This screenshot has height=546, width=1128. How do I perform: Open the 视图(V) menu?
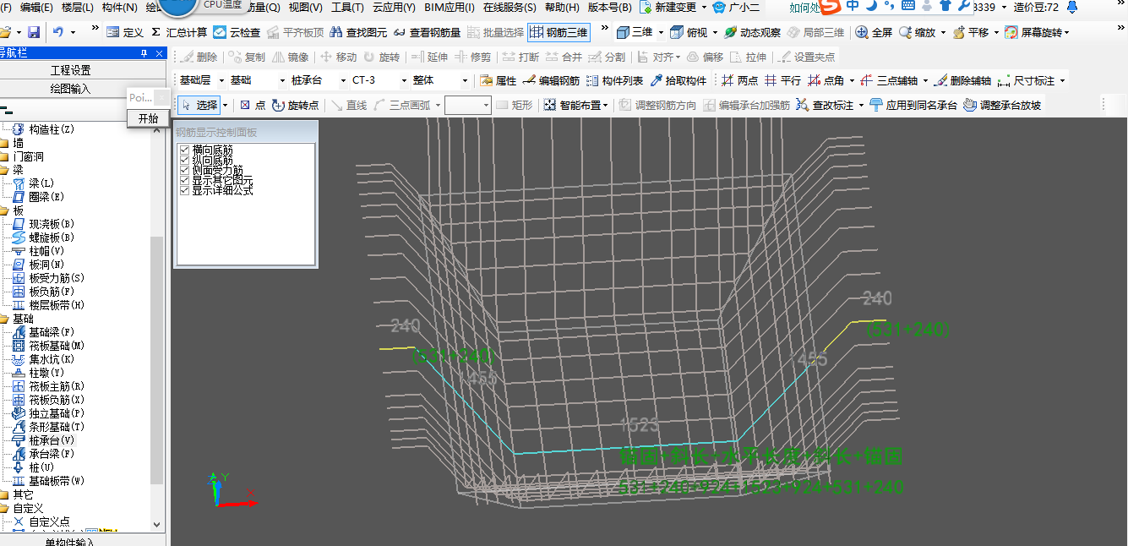click(x=305, y=8)
